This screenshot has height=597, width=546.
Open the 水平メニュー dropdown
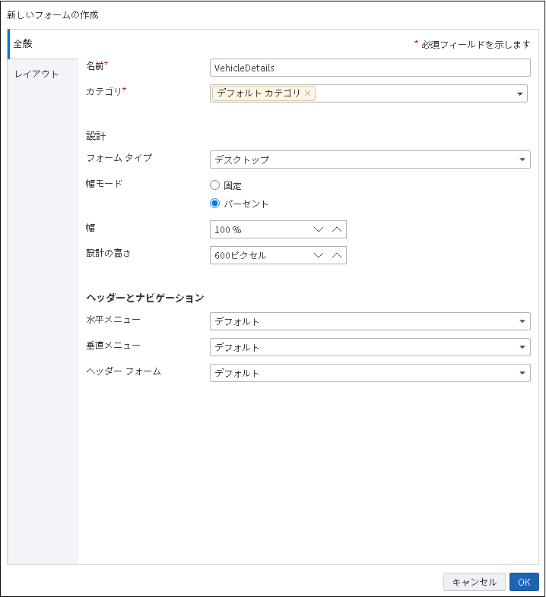click(522, 321)
